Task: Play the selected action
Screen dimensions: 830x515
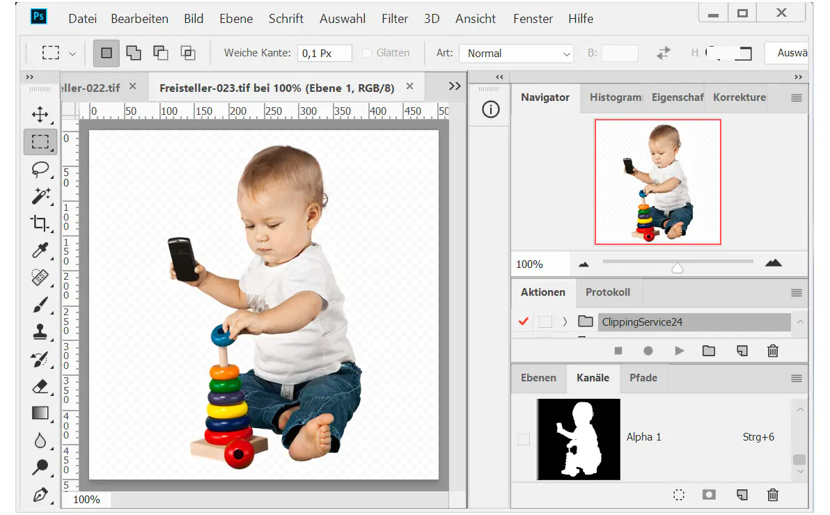Action: coord(679,351)
